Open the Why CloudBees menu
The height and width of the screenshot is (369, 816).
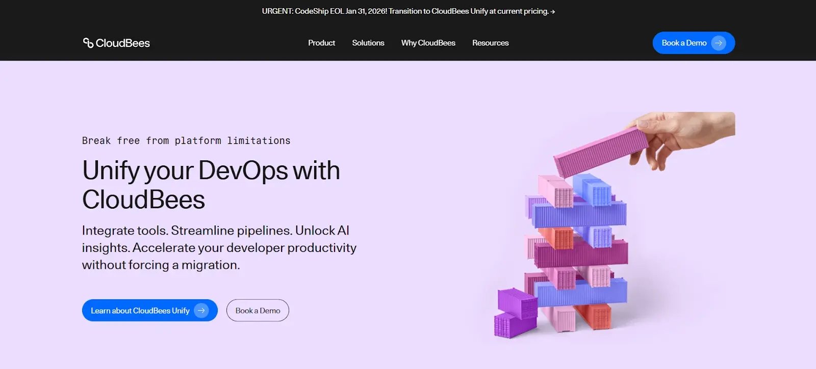[428, 43]
